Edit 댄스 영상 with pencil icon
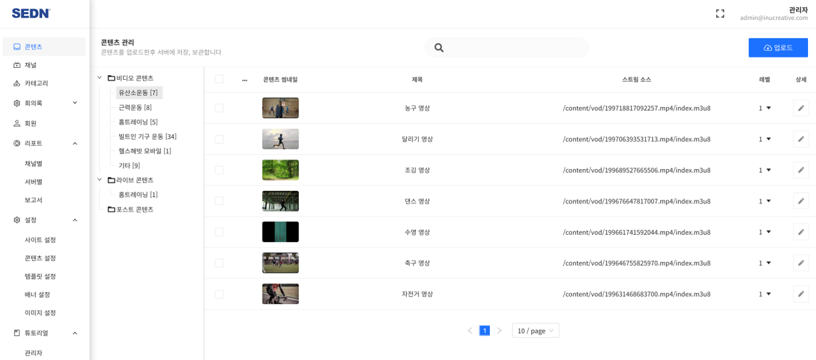The width and height of the screenshot is (816, 360). [801, 201]
